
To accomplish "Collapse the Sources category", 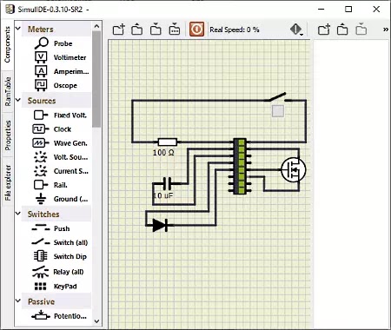I will tap(18, 100).
